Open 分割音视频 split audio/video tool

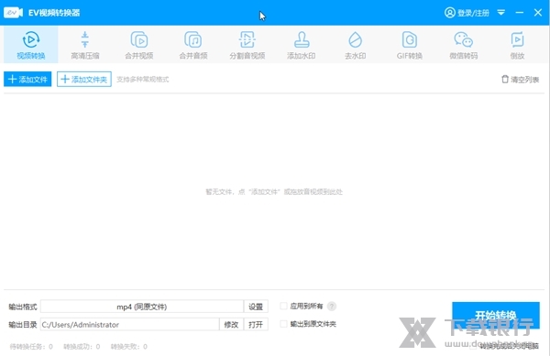[247, 45]
